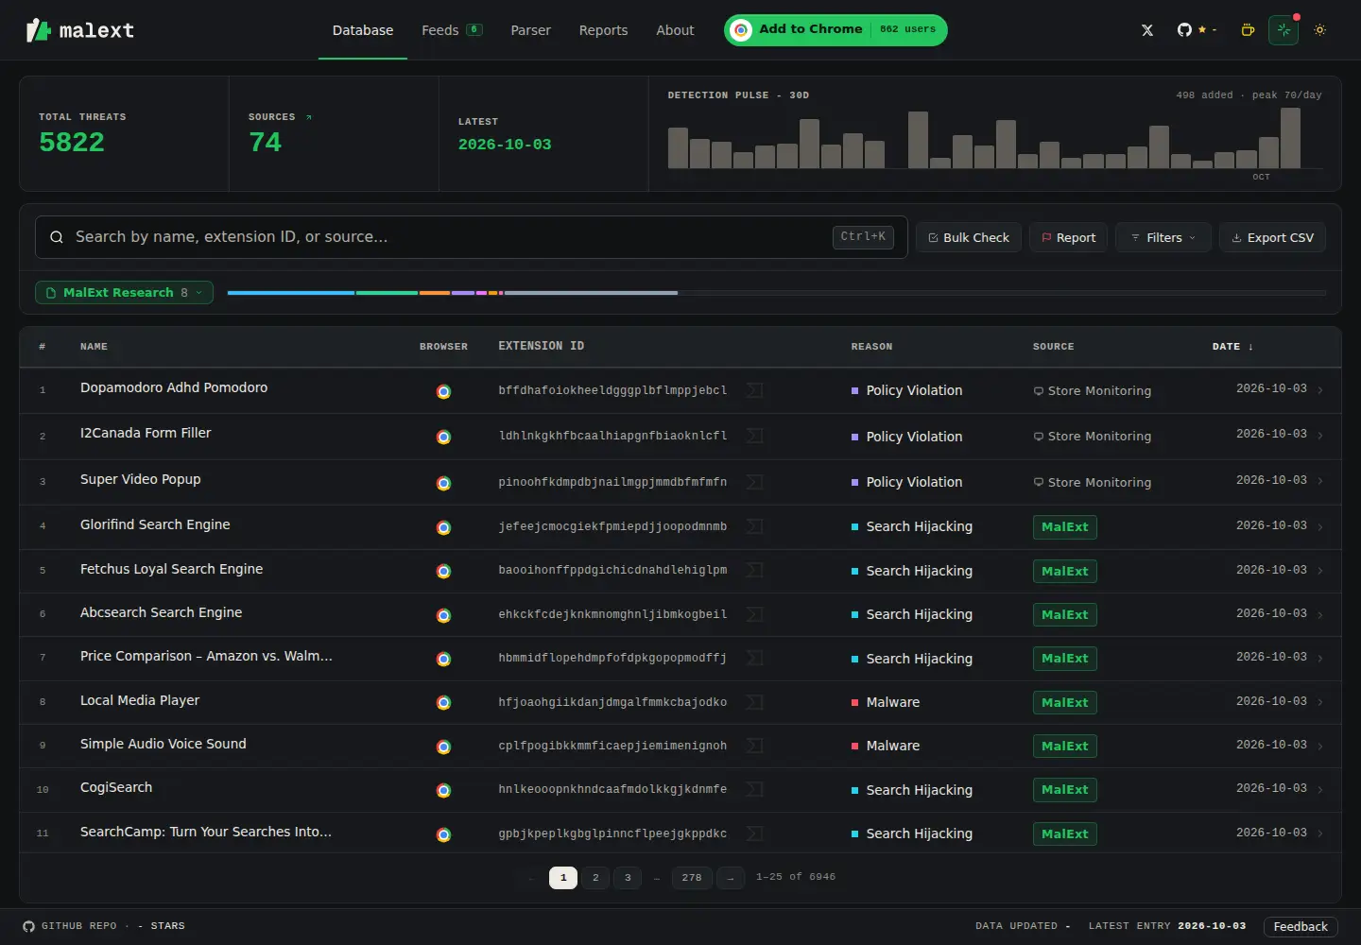1361x945 pixels.
Task: Click the tallest bar in Detection Pulse chart
Action: [x=1290, y=138]
